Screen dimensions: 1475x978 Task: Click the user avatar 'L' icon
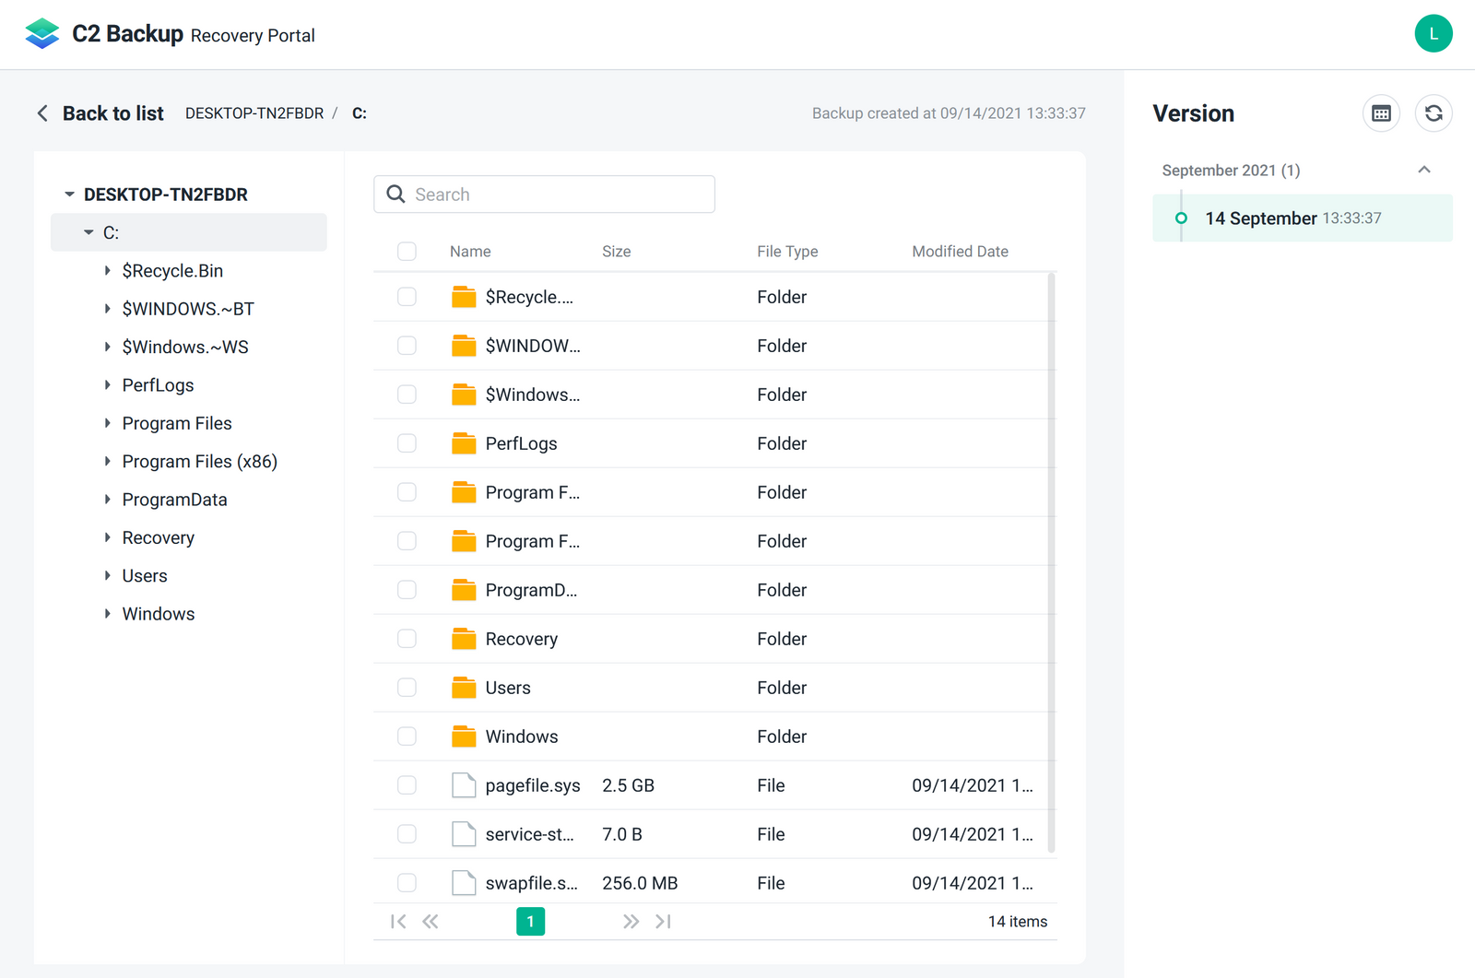[1433, 34]
